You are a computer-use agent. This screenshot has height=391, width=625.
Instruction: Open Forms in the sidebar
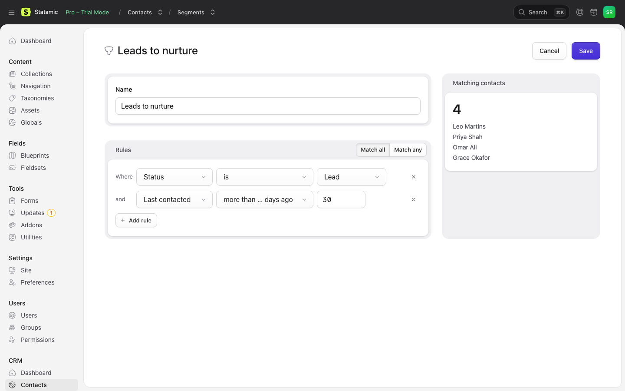(30, 201)
